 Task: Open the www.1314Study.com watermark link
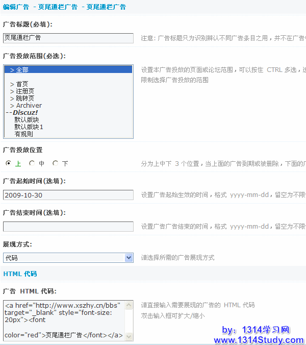[259, 340]
